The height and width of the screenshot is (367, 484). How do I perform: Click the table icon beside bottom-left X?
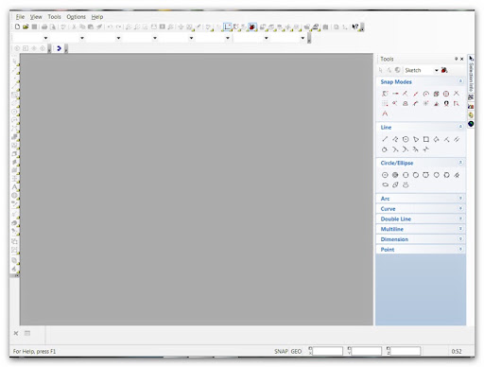(27, 333)
